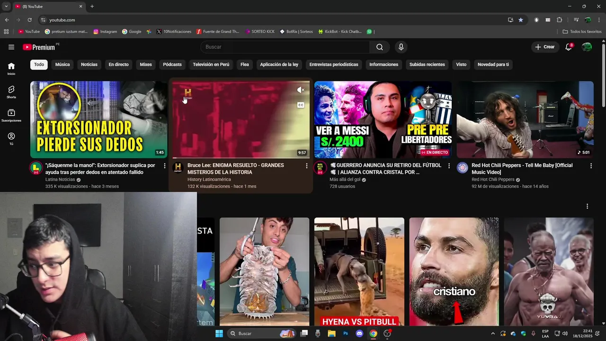Select the Aplicación de la ley chip

point(279,64)
